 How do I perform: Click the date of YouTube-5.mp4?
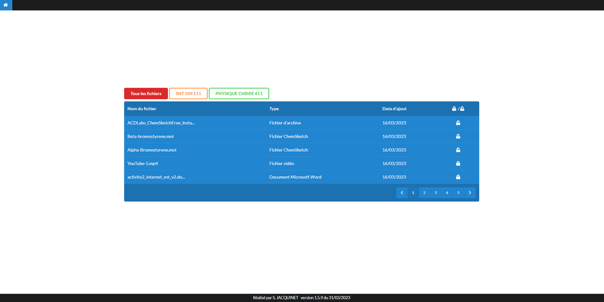point(394,164)
